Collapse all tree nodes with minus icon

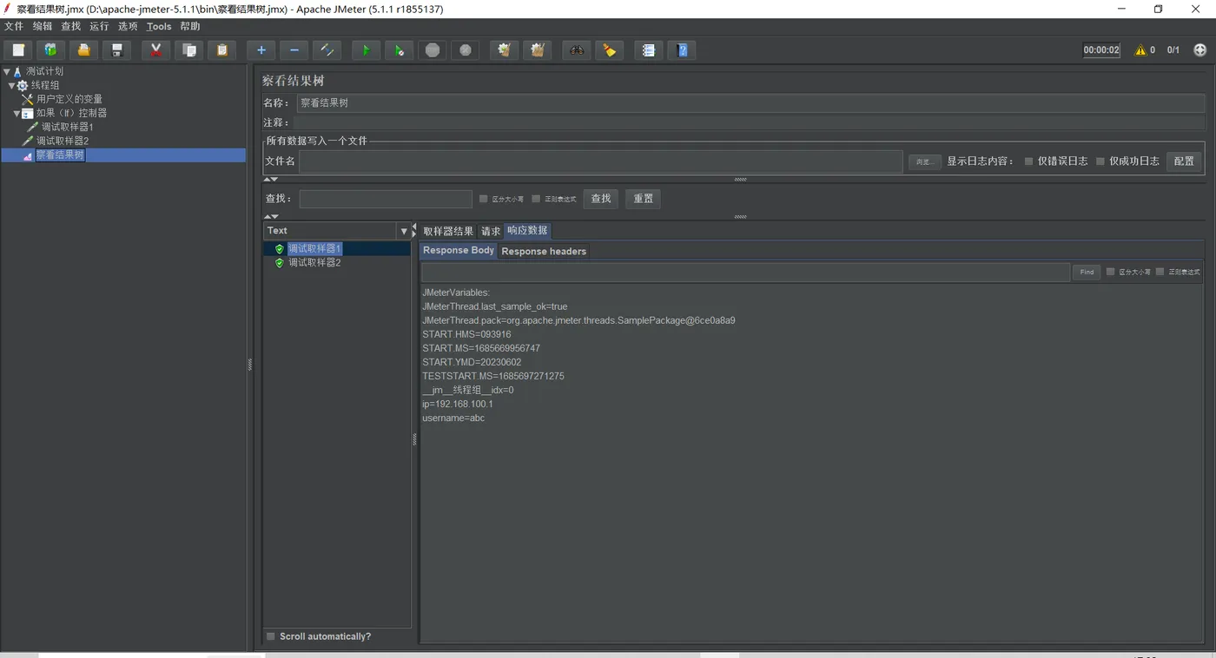pos(294,50)
